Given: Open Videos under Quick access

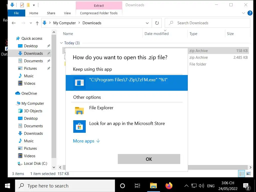Looking at the screenshot, I should coord(29,83).
